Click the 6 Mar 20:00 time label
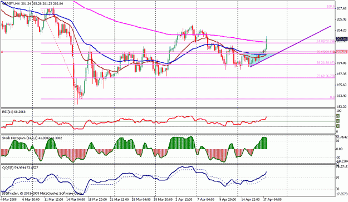Image resolution: width=348 pixels, height=202 pixels. [31, 199]
